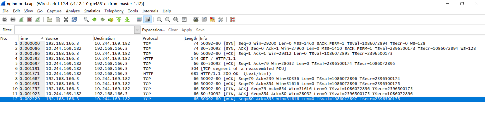Sort by the Protocol column header

pos(163,38)
